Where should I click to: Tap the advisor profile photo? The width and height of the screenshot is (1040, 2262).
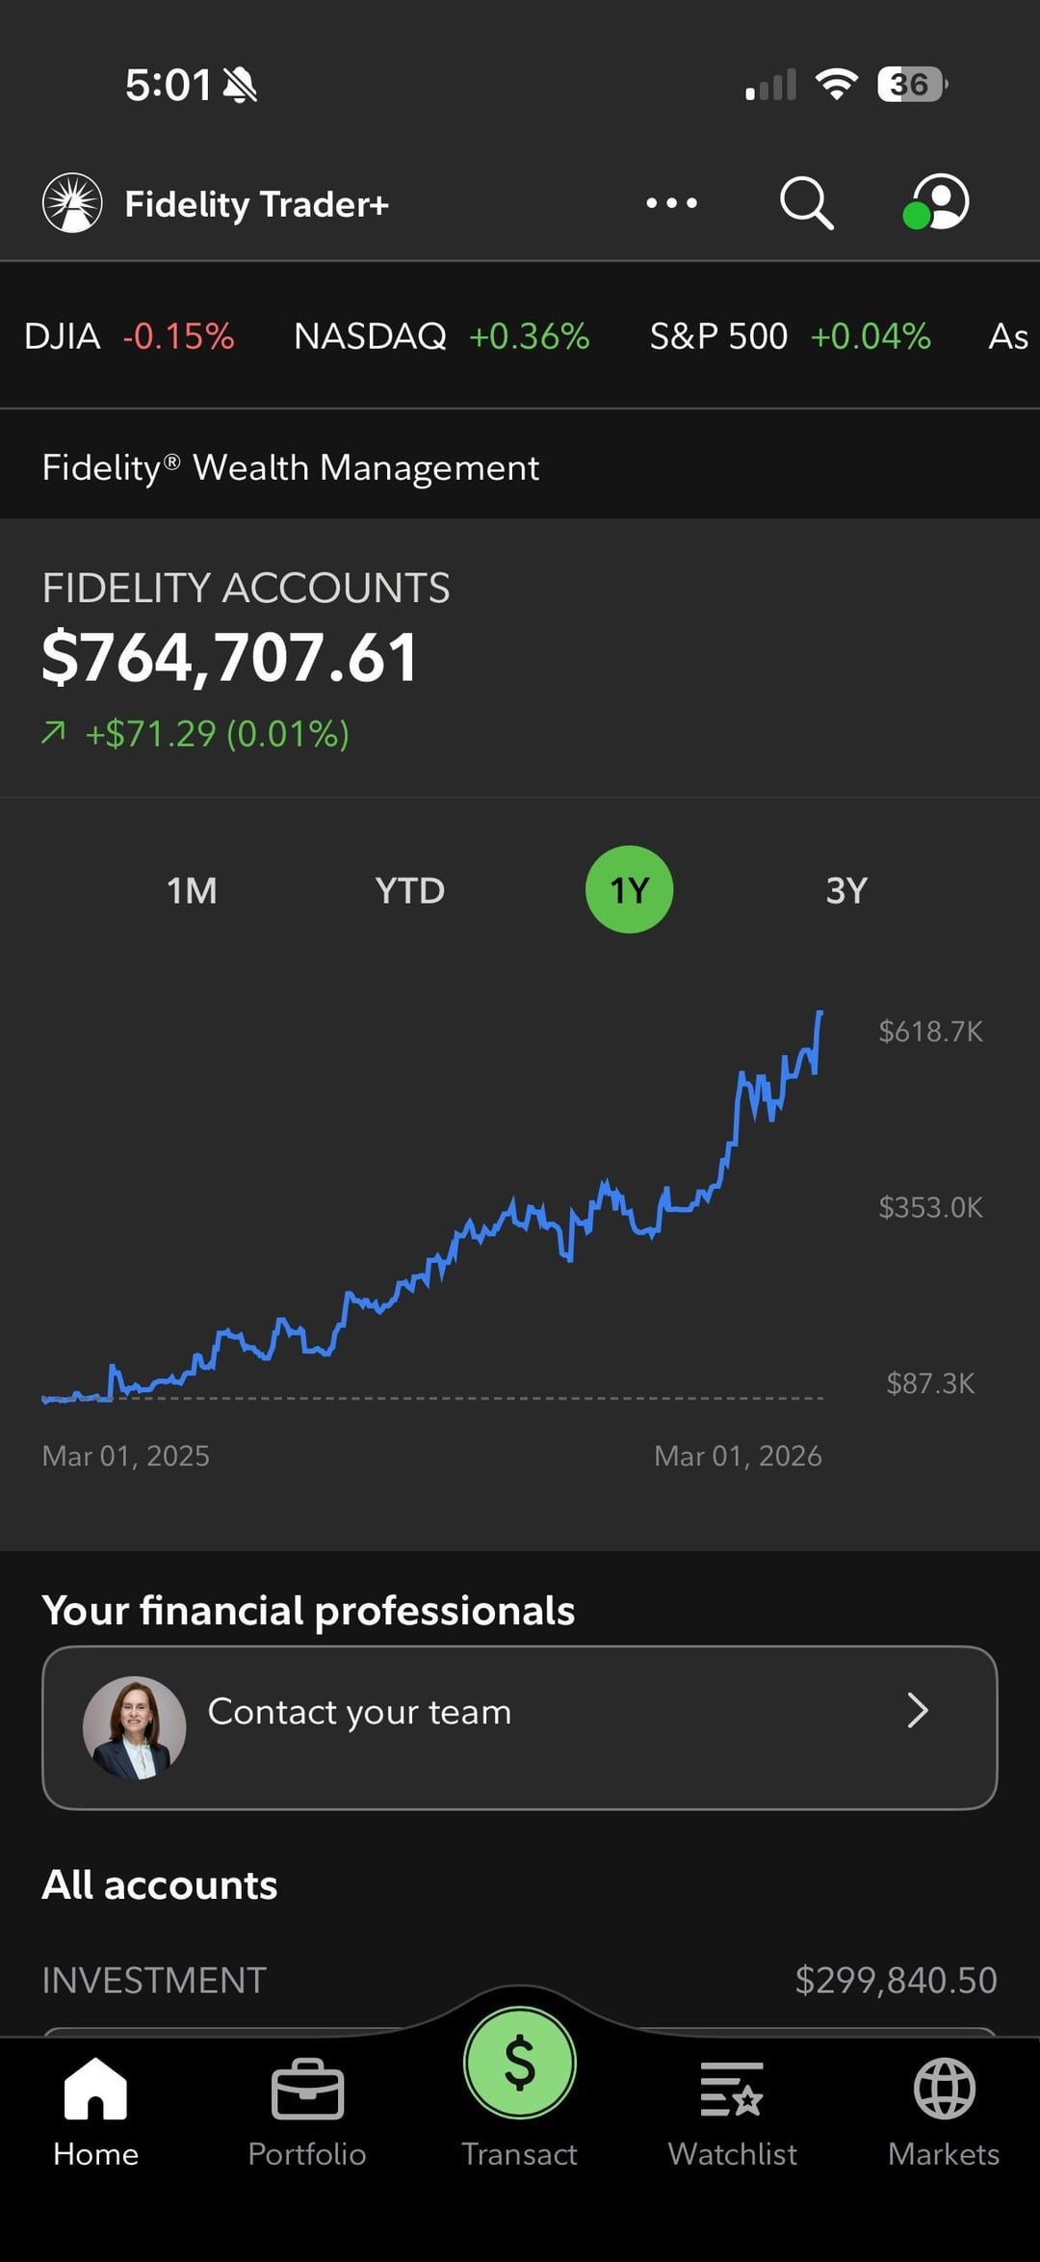(x=134, y=1727)
